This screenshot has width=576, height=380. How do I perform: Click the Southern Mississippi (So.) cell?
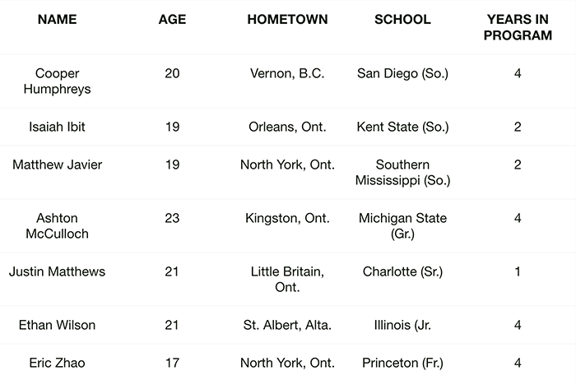[x=402, y=173]
